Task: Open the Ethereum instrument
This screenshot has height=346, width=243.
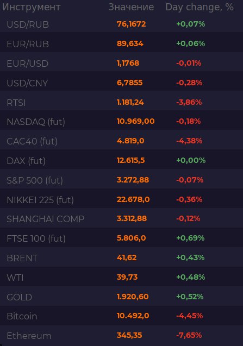Action: [x=29, y=336]
